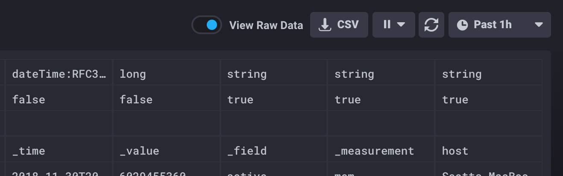Click the View Raw Data label
This screenshot has height=176, width=563.
tap(266, 25)
